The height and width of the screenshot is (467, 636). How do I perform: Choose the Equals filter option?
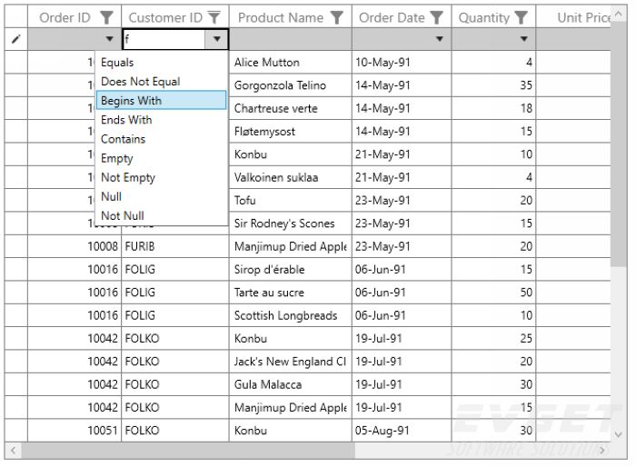[x=161, y=63]
